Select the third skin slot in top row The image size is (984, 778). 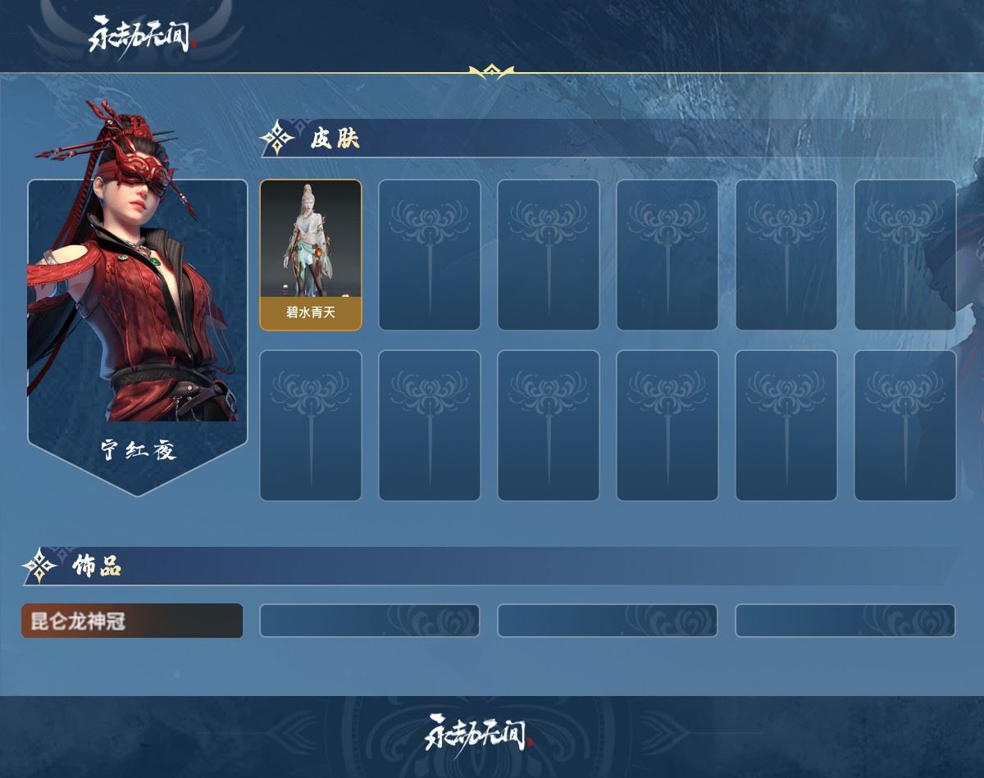[549, 255]
